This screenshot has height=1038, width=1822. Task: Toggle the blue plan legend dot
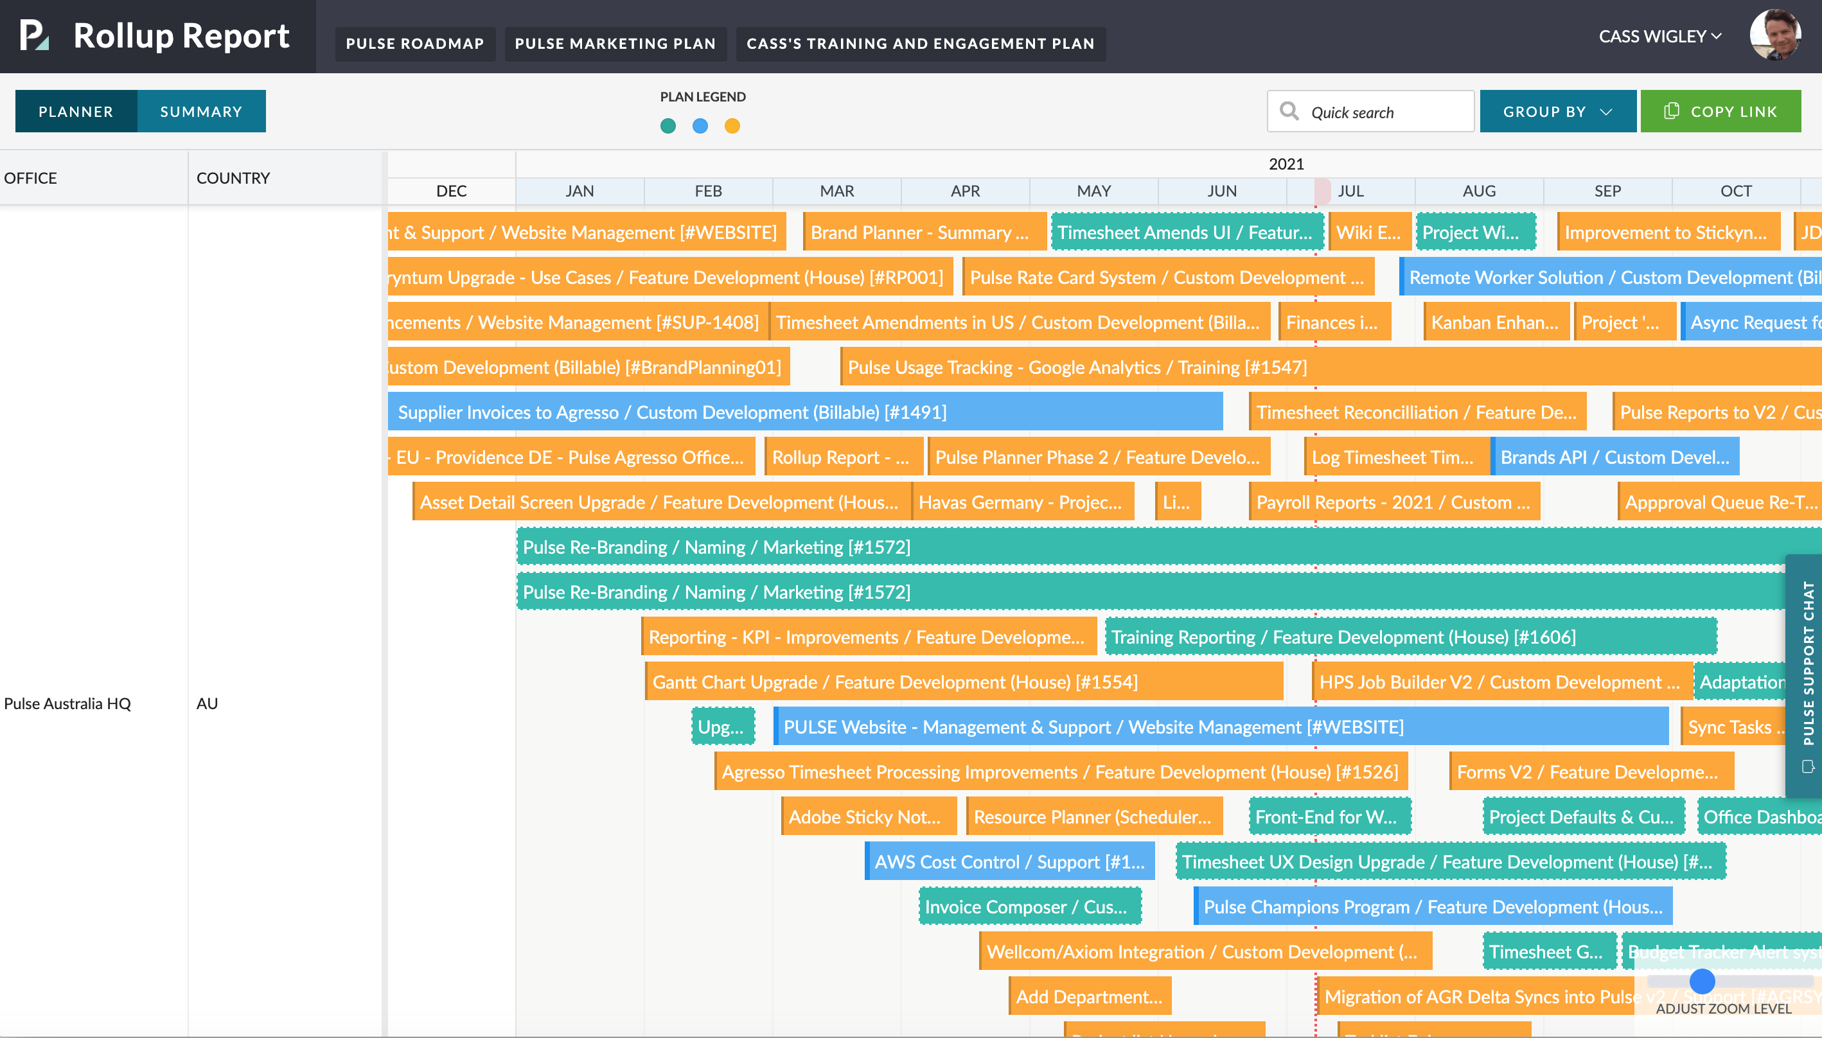pyautogui.click(x=700, y=126)
